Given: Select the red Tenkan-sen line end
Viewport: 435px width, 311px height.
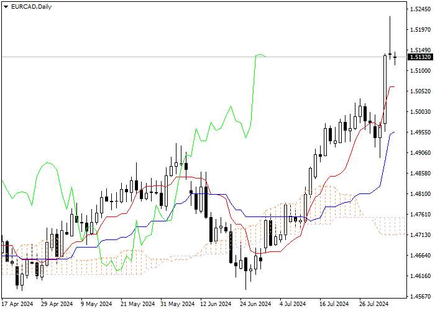Looking at the screenshot, I should [x=393, y=87].
